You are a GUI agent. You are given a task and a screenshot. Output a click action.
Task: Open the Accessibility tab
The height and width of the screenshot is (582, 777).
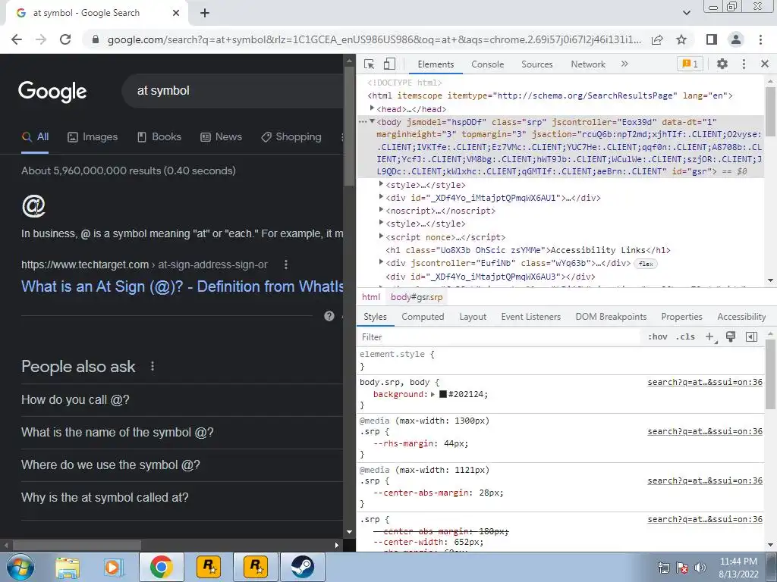[741, 317]
